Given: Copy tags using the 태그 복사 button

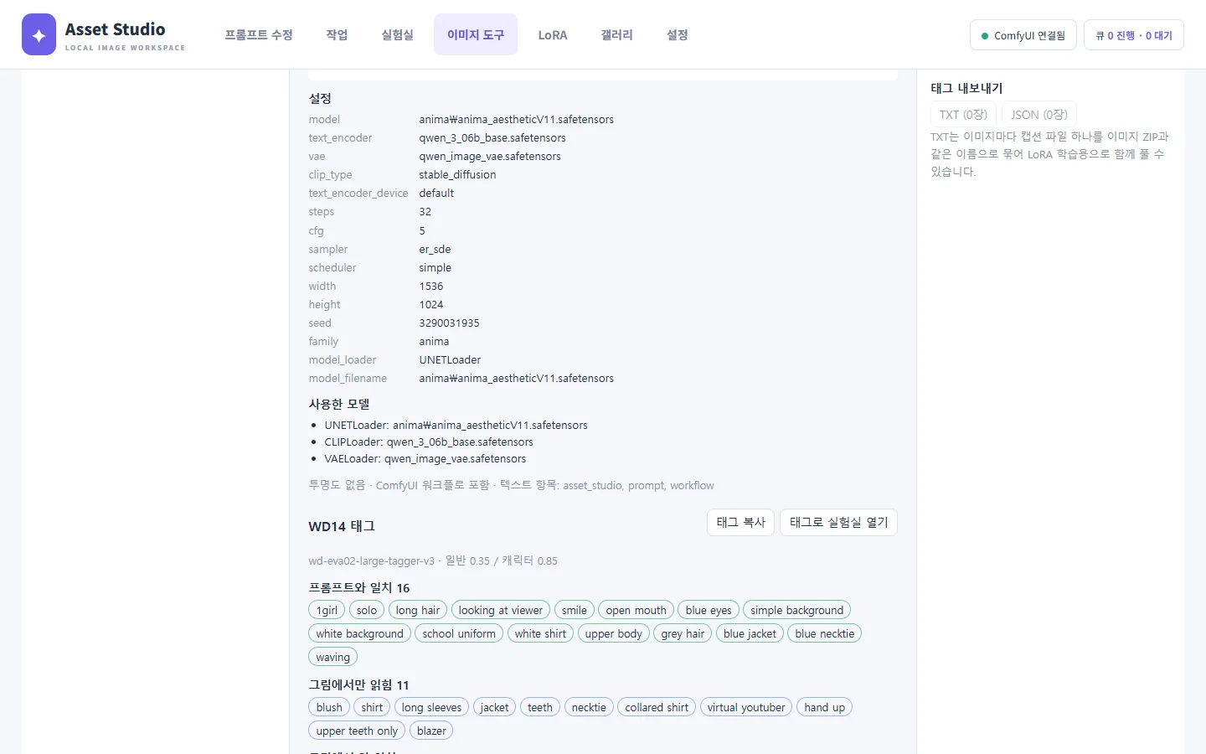Looking at the screenshot, I should point(741,522).
